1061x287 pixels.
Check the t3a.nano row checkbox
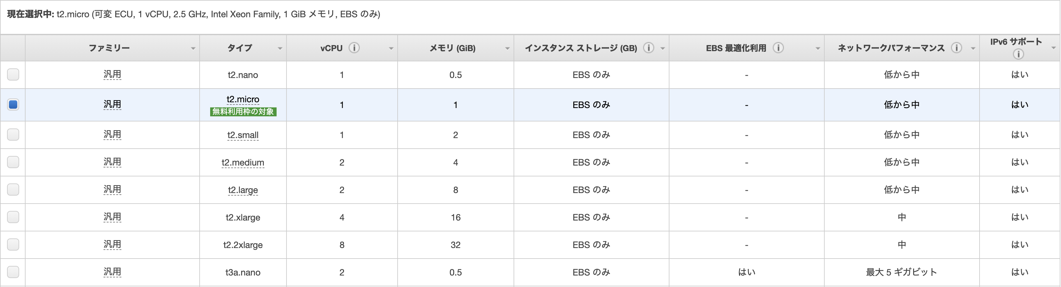[x=13, y=272]
